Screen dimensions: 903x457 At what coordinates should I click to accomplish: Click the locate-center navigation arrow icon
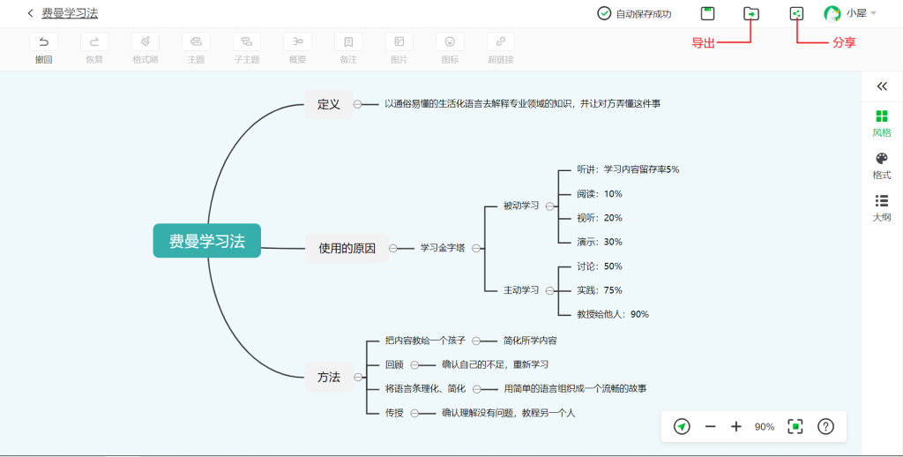tap(682, 426)
